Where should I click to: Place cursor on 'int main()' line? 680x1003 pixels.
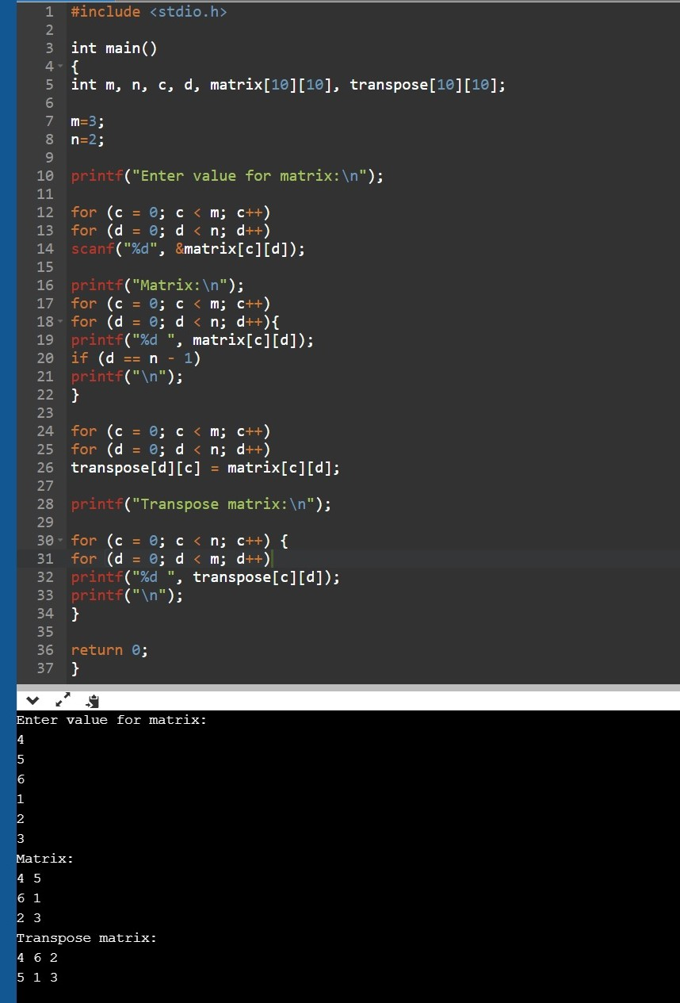114,48
